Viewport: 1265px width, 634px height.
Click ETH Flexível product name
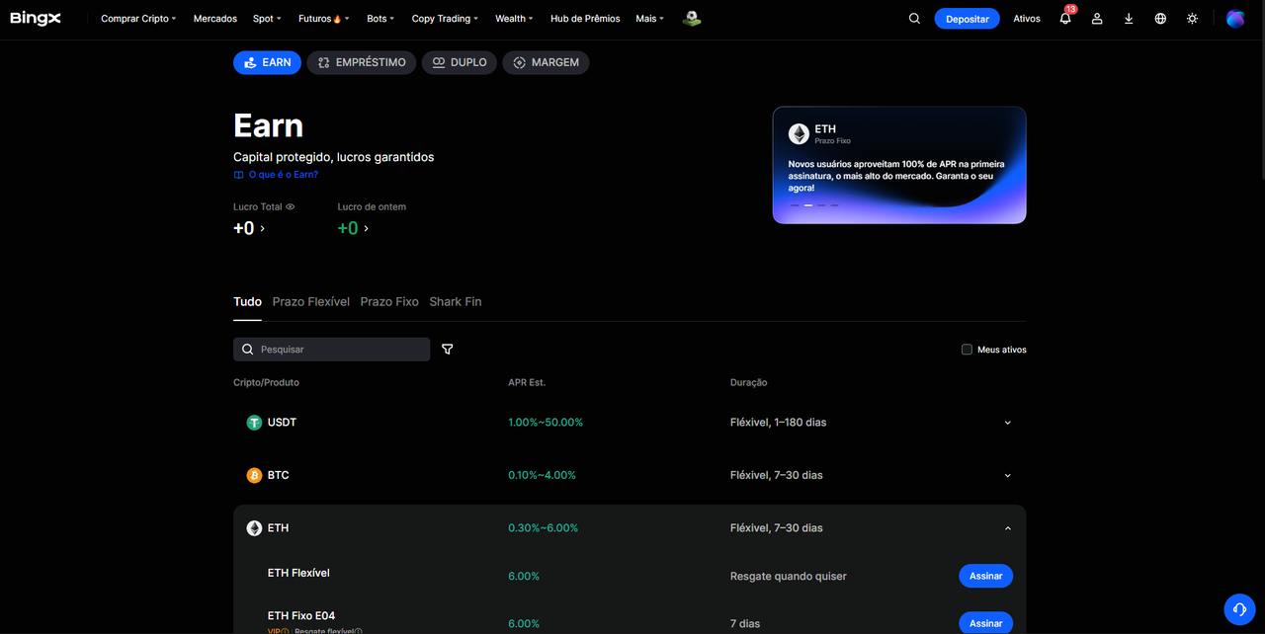coord(298,573)
